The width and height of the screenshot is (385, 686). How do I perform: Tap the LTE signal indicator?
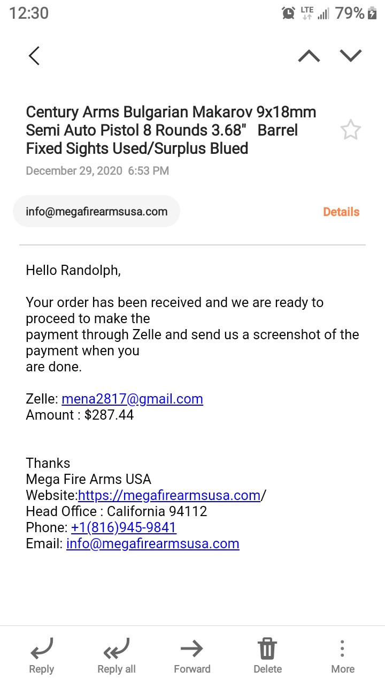[x=307, y=13]
